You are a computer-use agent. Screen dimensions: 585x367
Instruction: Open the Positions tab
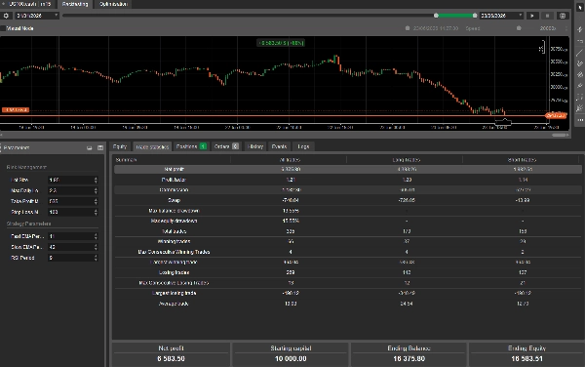(191, 146)
